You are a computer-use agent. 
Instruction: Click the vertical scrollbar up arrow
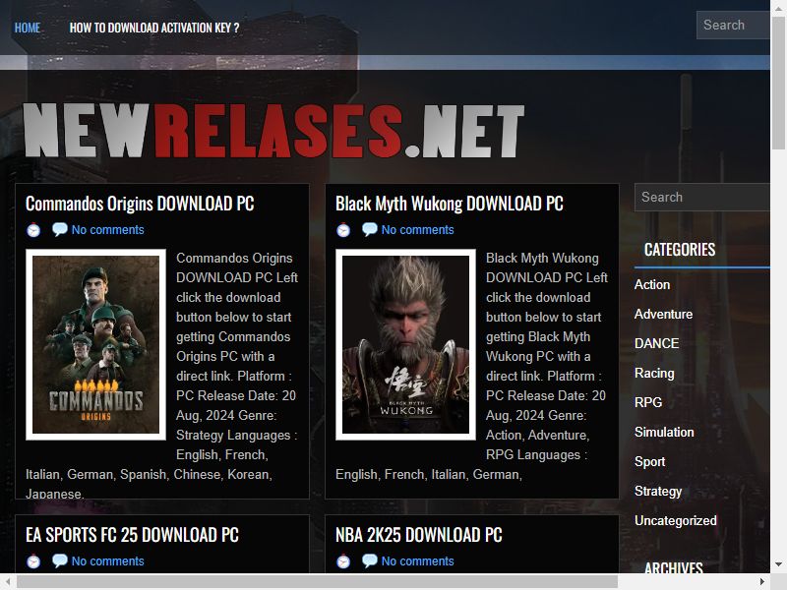(778, 8)
